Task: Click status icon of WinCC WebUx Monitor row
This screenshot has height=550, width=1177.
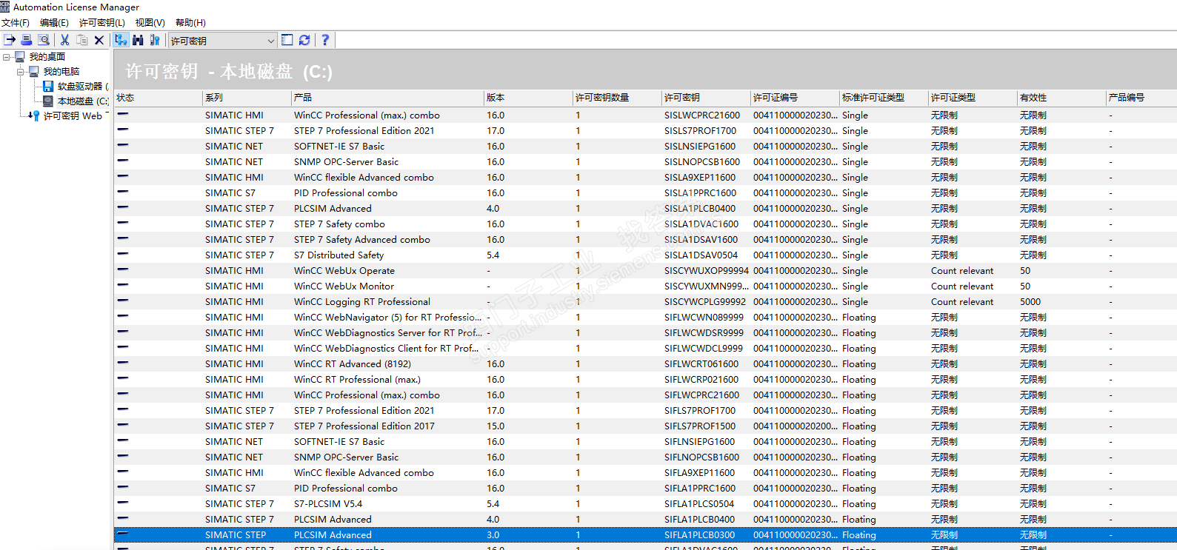Action: 123,285
